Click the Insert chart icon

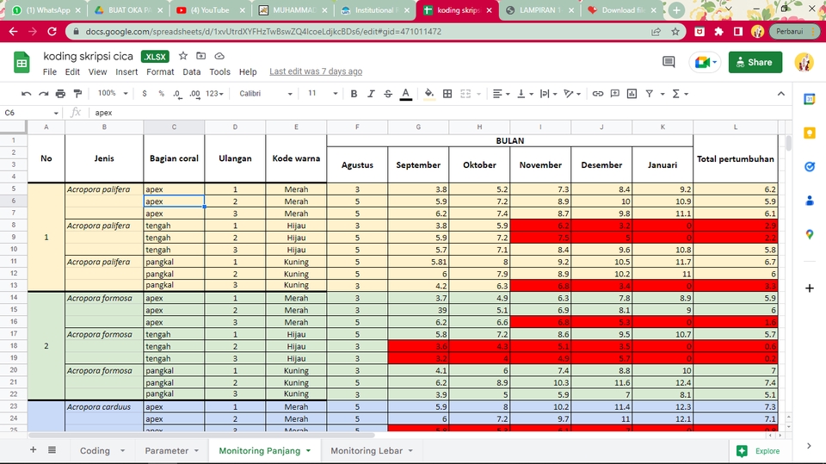coord(632,94)
